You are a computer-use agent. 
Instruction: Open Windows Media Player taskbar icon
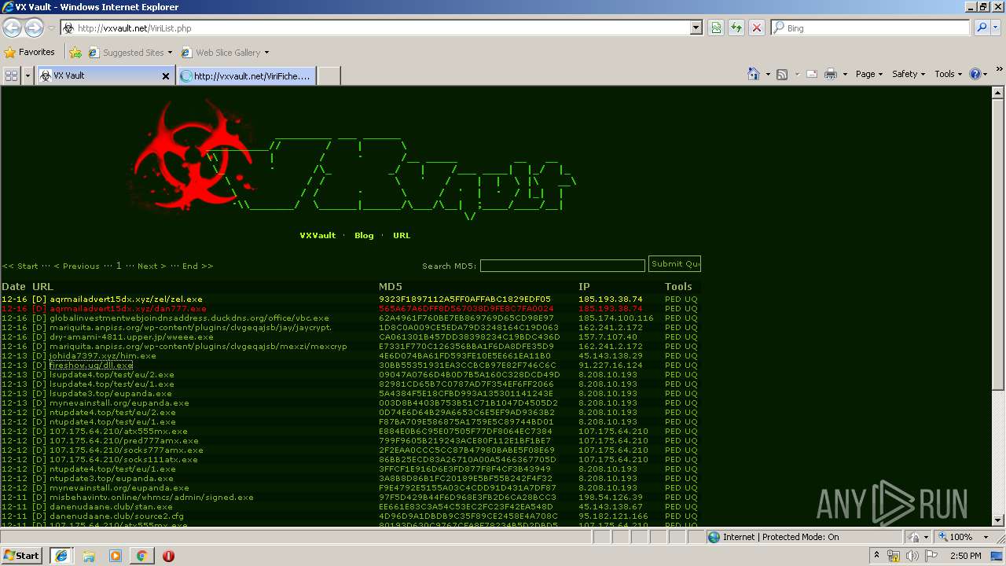pyautogui.click(x=116, y=556)
